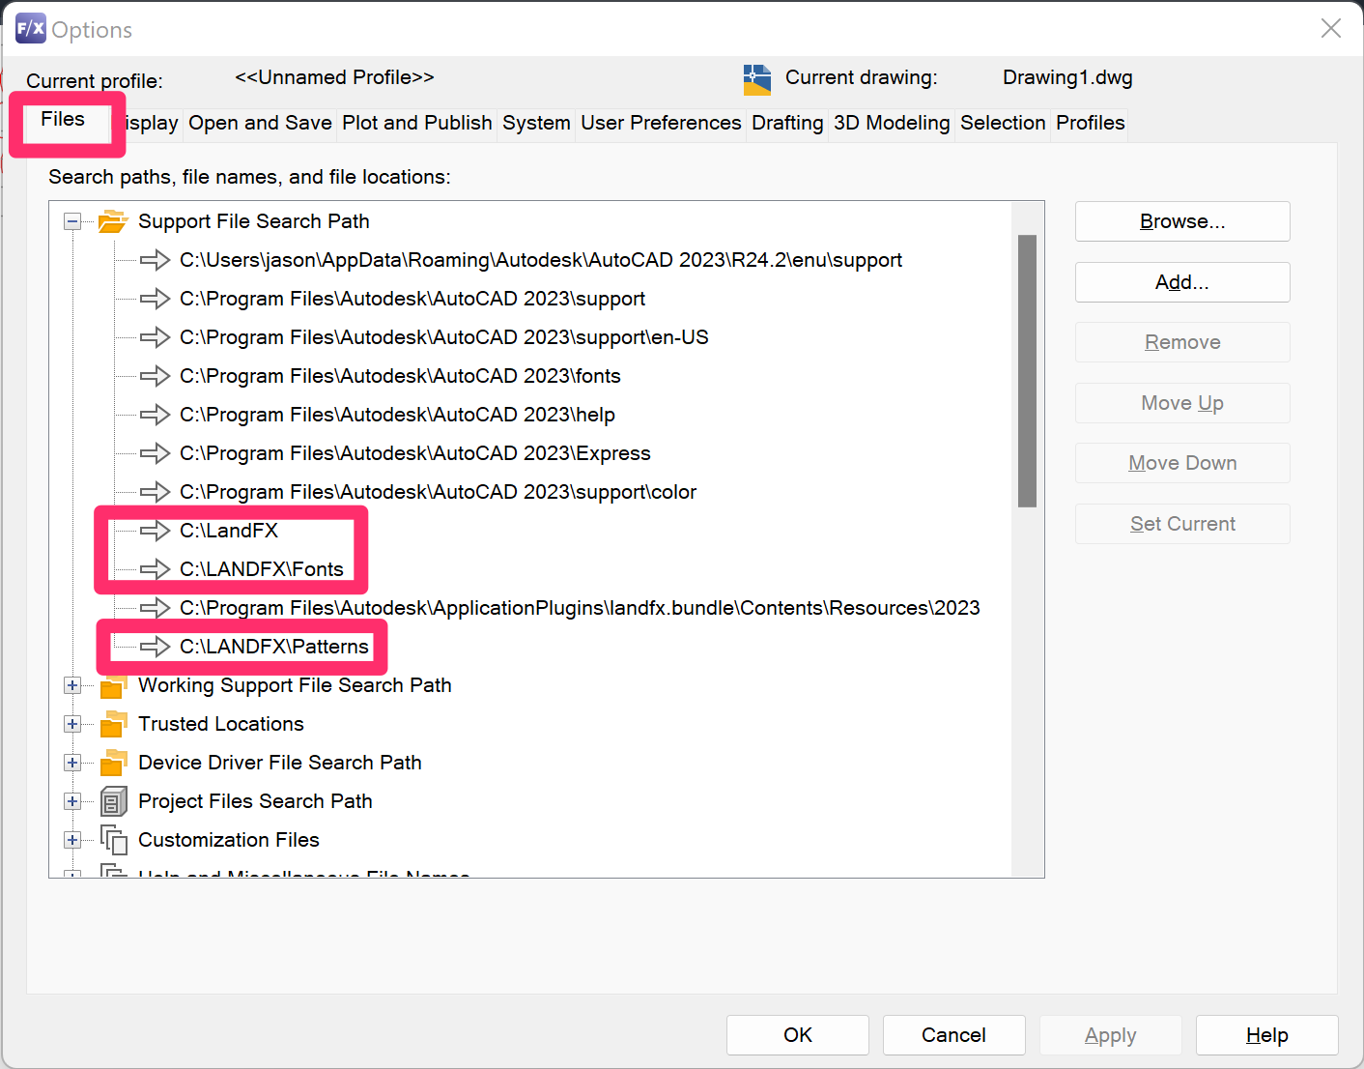Select the AutoCAD 2023\fonts path entry
Image resolution: width=1364 pixels, height=1069 pixels.
400,376
